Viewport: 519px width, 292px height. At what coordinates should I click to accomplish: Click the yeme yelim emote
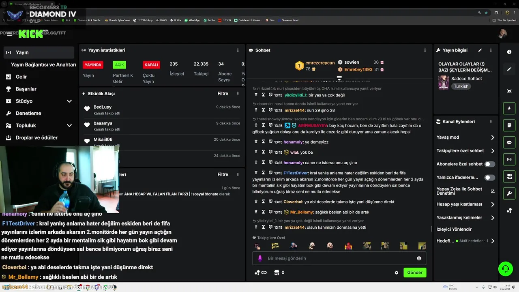[x=275, y=246]
